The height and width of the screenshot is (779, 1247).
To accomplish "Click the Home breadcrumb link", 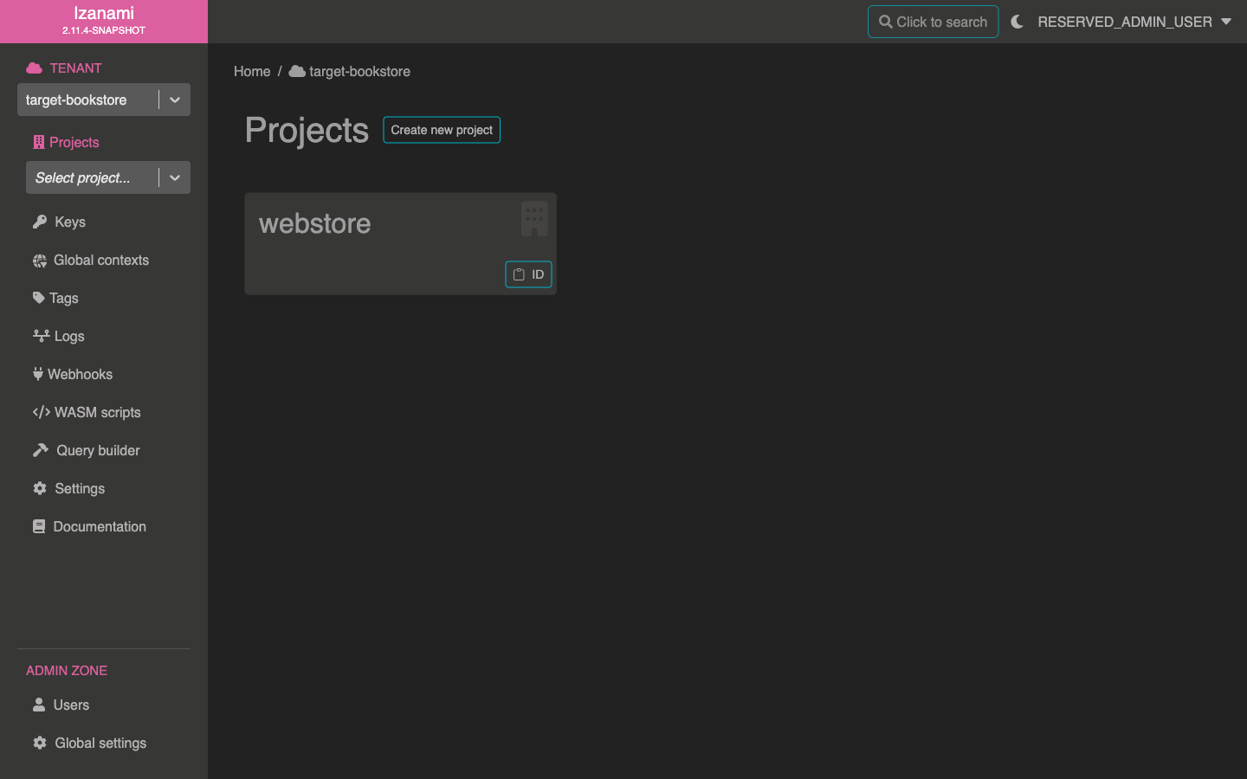I will click(x=252, y=71).
